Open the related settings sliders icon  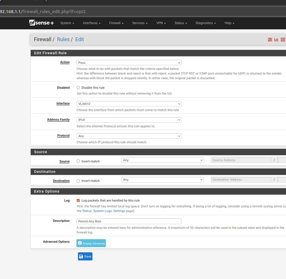(270, 39)
